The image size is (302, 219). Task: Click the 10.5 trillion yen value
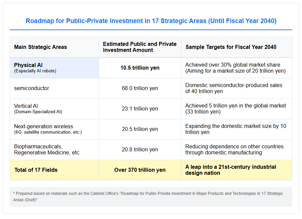tap(140, 68)
